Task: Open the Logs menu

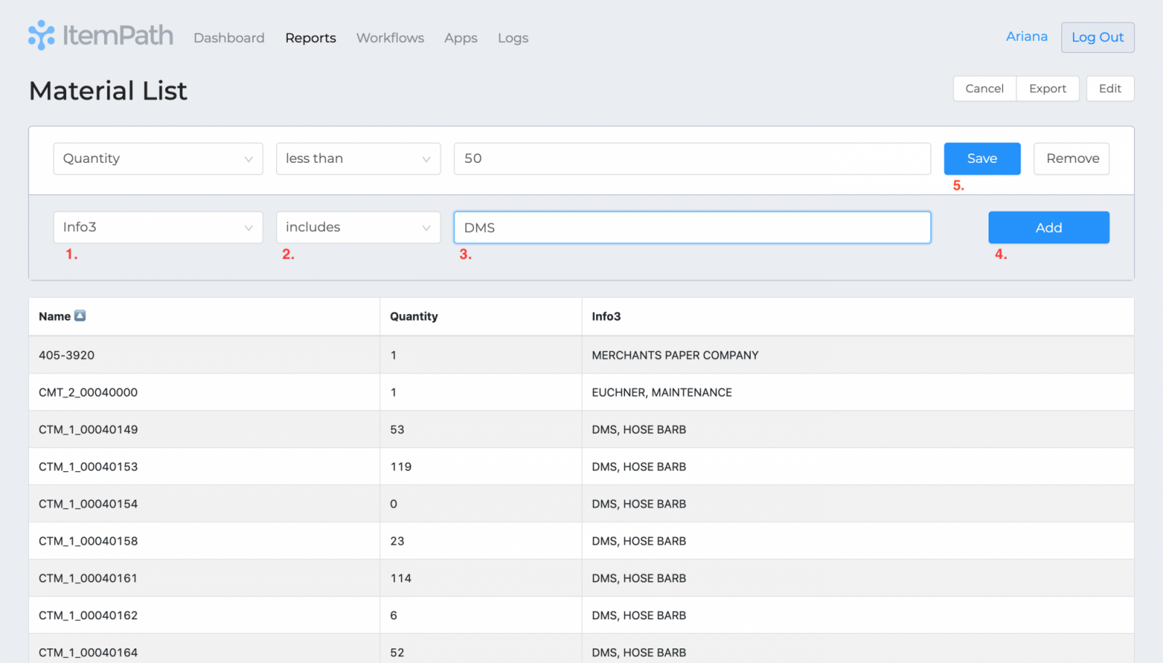Action: [513, 38]
